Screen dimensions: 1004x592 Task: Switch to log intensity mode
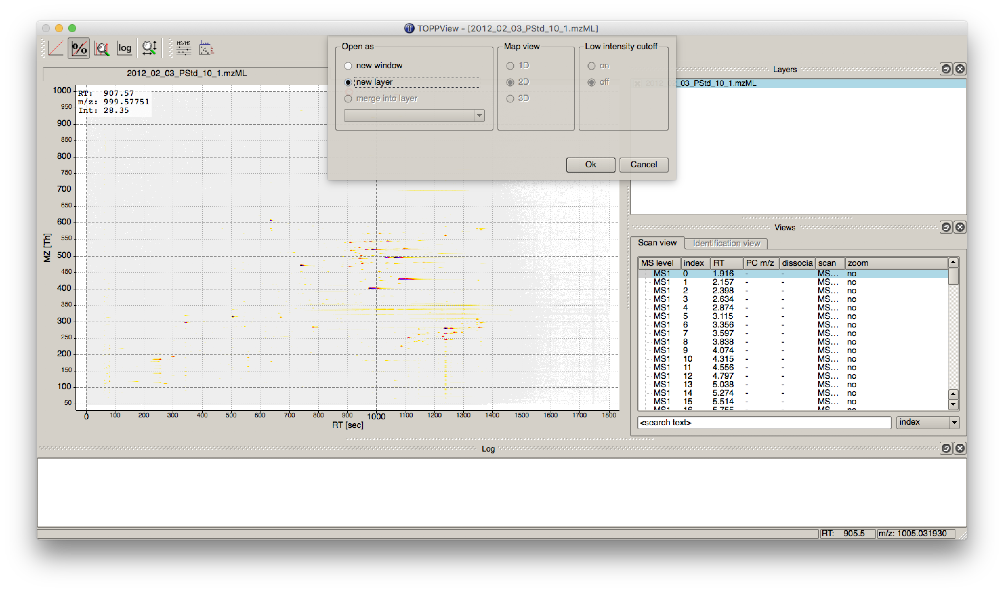[x=124, y=48]
